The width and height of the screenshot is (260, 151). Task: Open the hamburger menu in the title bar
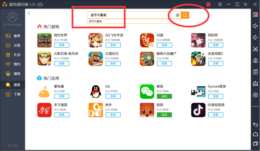click(220, 4)
